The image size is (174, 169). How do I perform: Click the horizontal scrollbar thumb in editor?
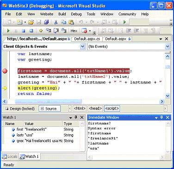point(48,101)
